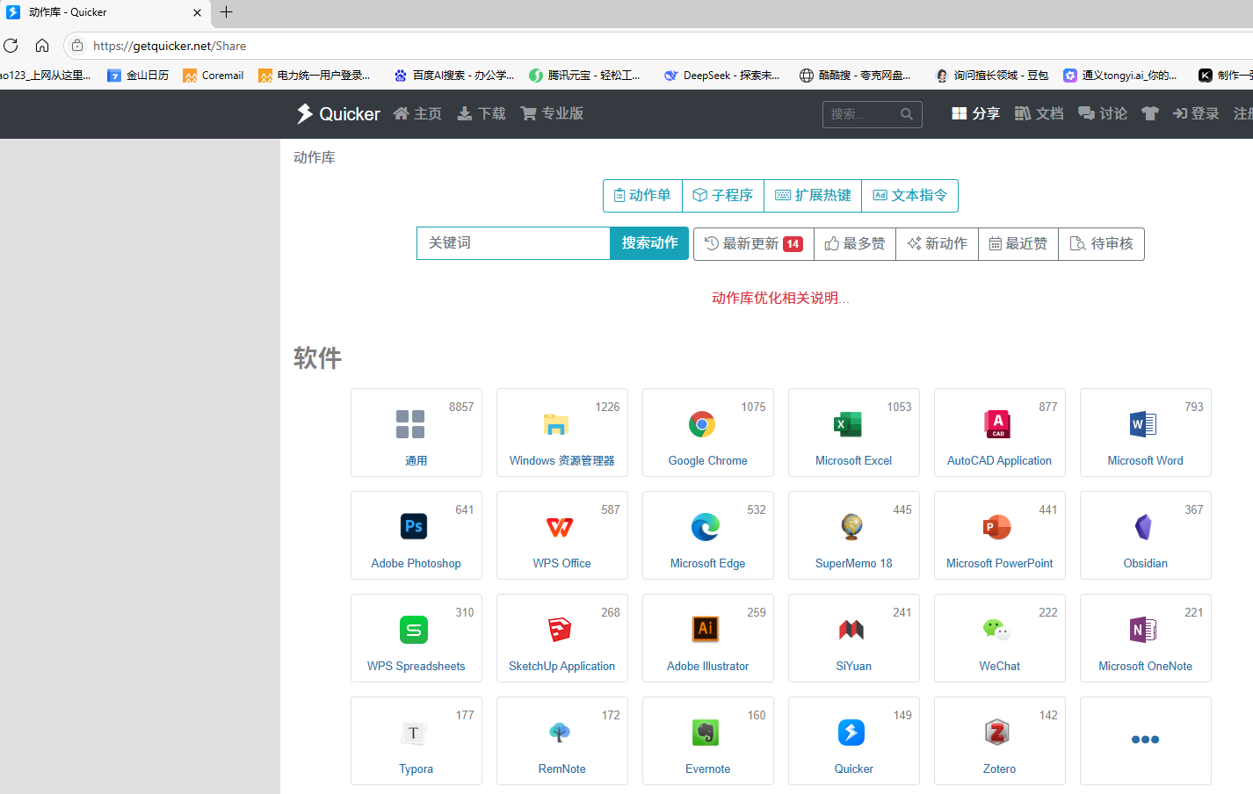Image resolution: width=1253 pixels, height=794 pixels.
Task: Choose the Adobe Photoshop icon
Action: click(414, 526)
